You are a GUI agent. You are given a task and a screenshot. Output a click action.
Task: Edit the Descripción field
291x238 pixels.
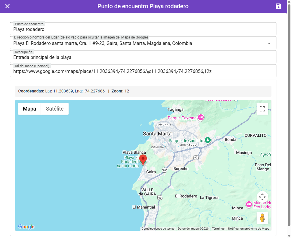click(x=143, y=57)
